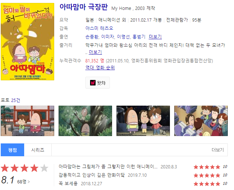234x190 pixels.
Task: Select the 평점 tab
Action: (x=12, y=150)
